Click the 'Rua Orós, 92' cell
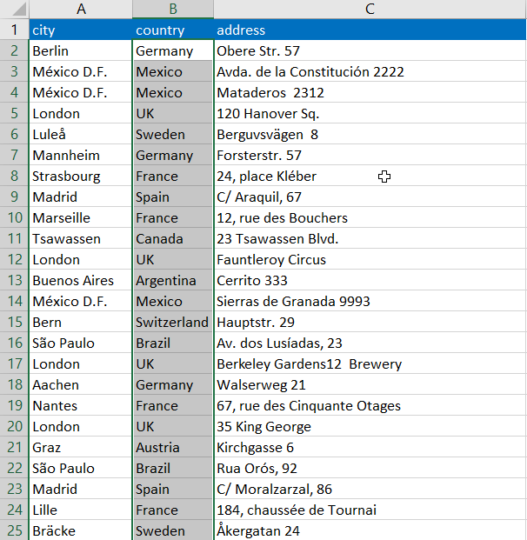 coord(370,468)
